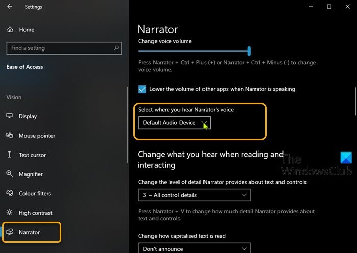Screen dimensions: 357x253
Task: Go to Settings Home
Action: pos(27,30)
